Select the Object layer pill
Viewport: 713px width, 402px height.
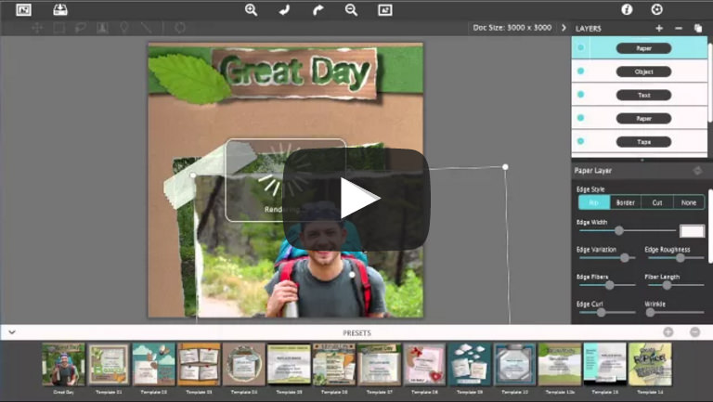pyautogui.click(x=643, y=71)
